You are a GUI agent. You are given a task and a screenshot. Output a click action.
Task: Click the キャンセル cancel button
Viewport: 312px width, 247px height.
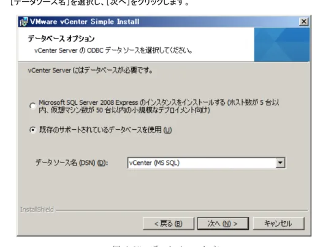(278, 223)
